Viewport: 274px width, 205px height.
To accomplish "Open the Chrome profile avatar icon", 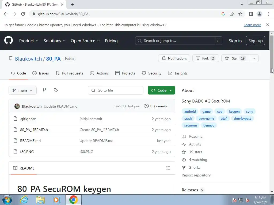I will click(x=260, y=14).
